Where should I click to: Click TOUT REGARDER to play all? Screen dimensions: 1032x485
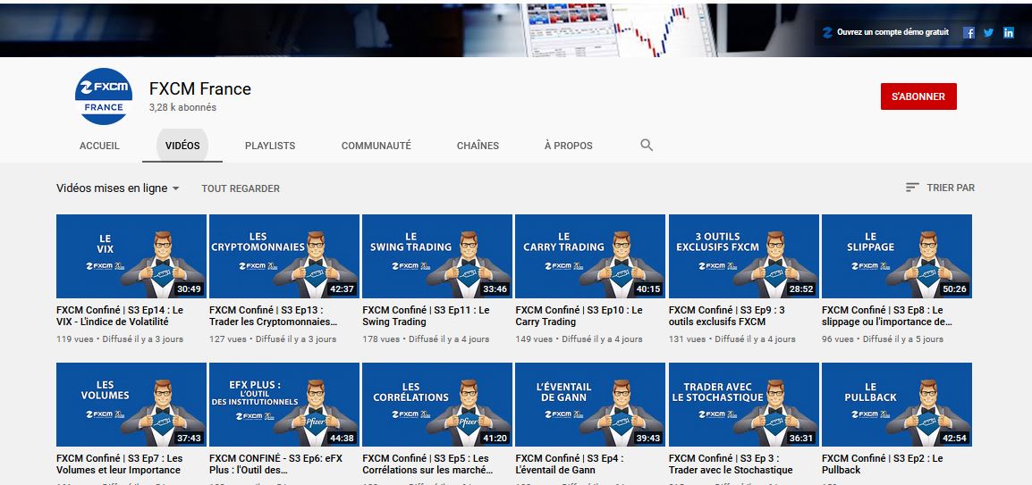point(241,188)
